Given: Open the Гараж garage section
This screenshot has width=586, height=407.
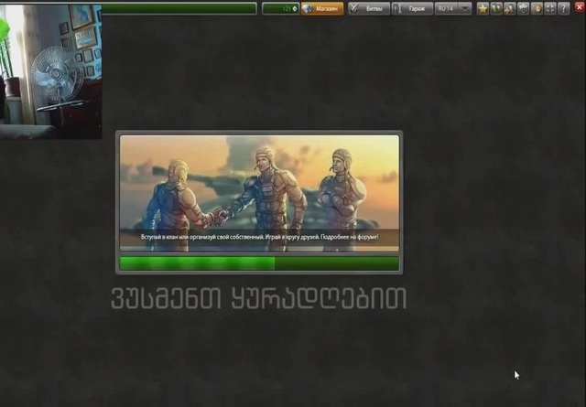Looking at the screenshot, I should pos(412,8).
